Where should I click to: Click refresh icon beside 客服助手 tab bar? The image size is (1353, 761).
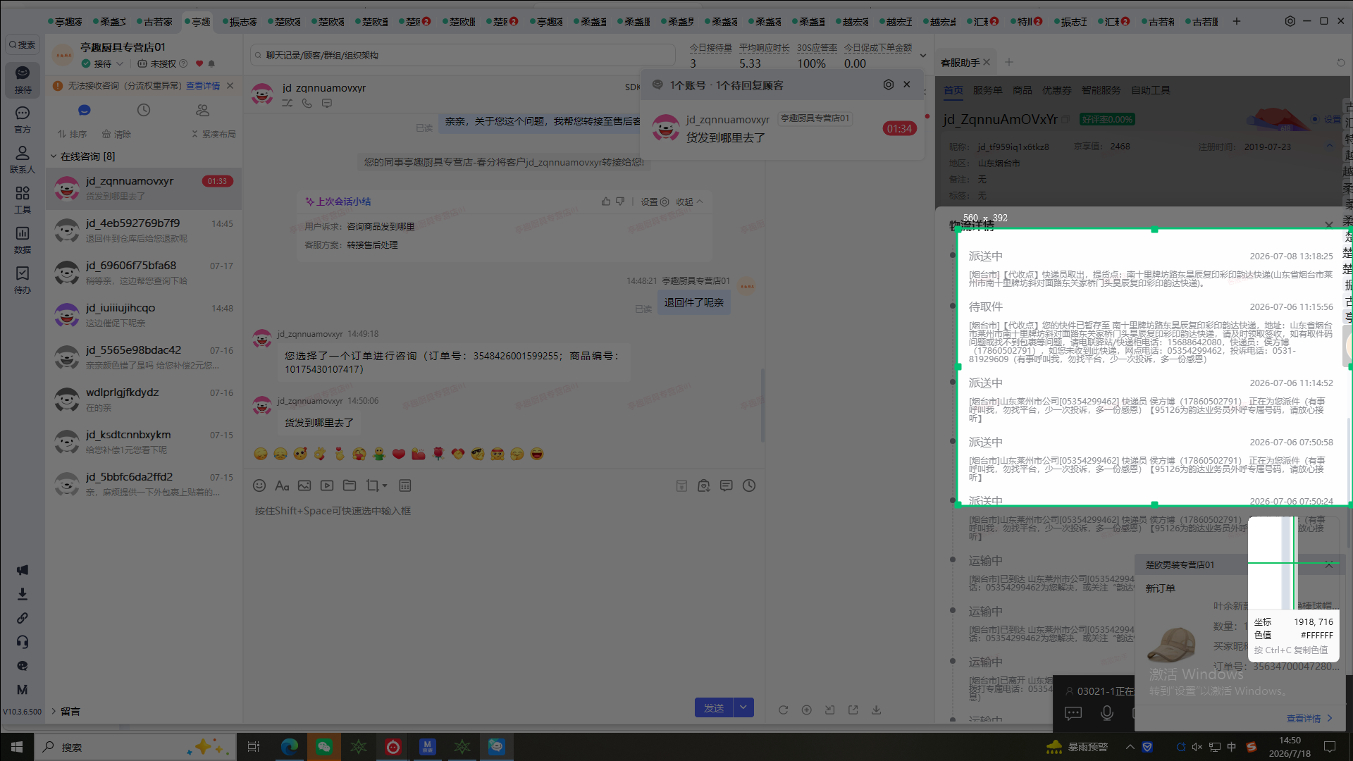coord(1341,63)
